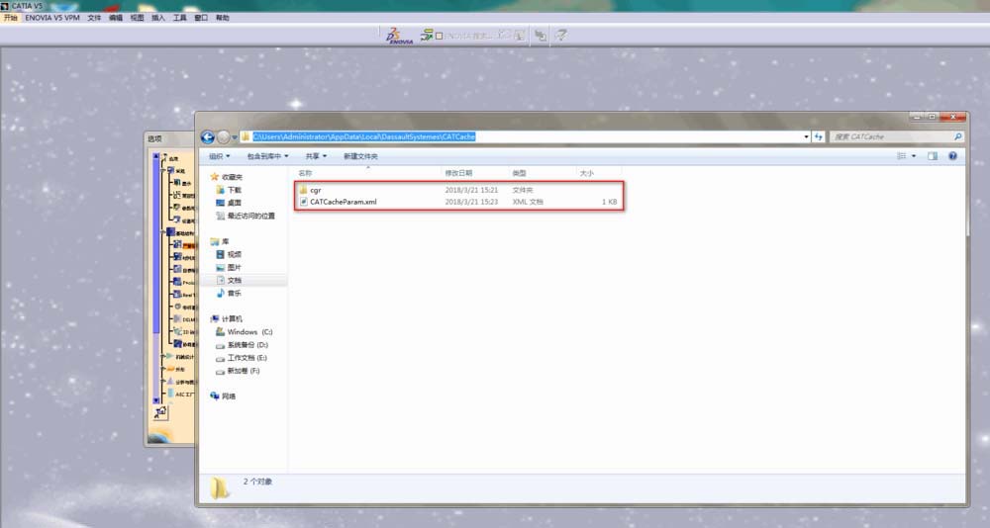Click scroll-down arrow in 选项 dialog tree

156,400
